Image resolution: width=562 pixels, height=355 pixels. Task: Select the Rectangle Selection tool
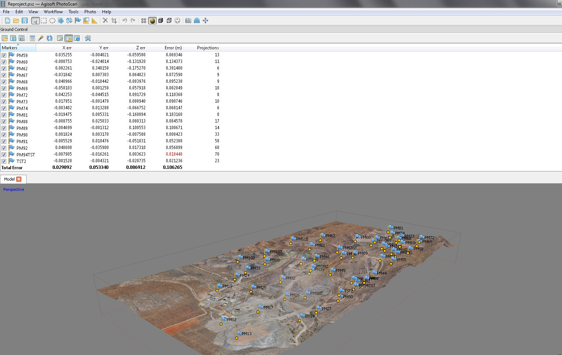[44, 21]
